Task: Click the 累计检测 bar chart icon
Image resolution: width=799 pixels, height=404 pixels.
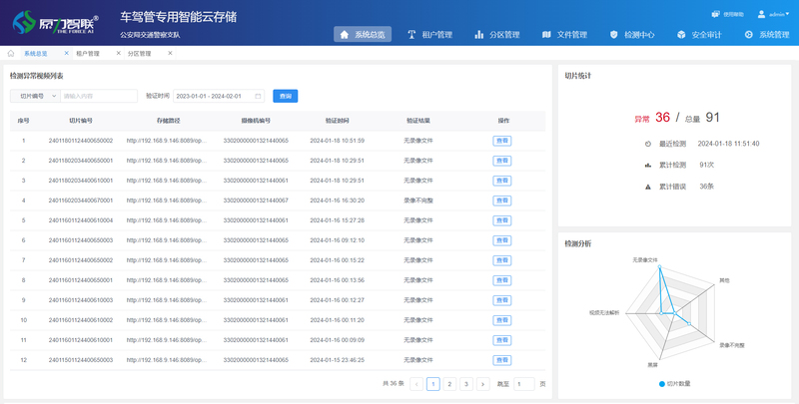Action: point(647,165)
